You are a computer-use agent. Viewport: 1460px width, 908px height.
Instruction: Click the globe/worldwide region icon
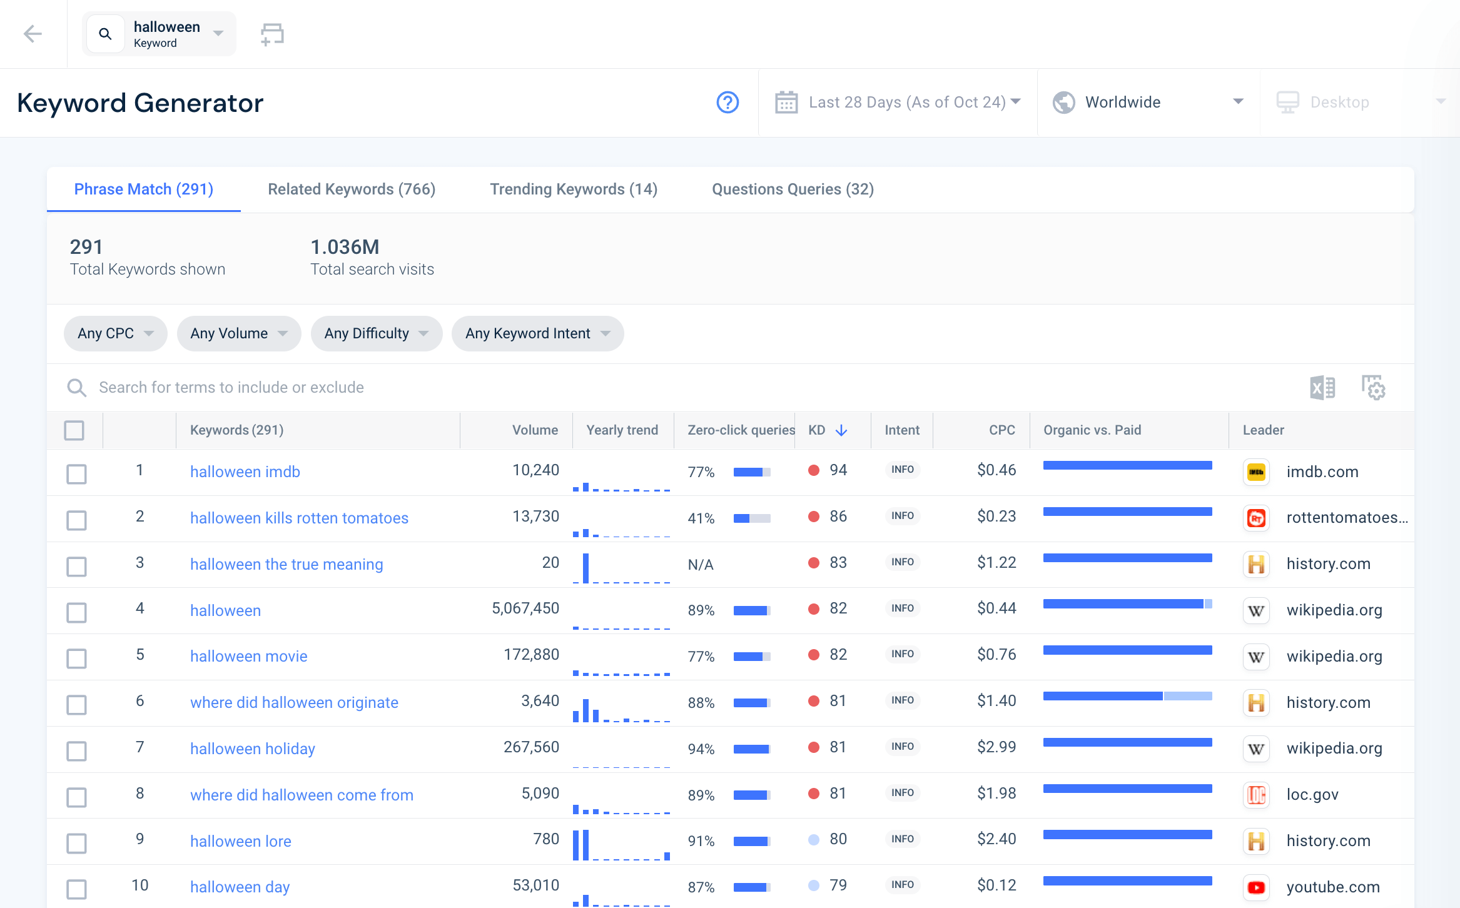pos(1063,101)
